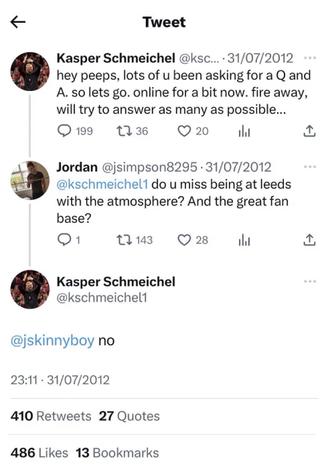
Task: View the 27 Quotes list
Action: [129, 416]
